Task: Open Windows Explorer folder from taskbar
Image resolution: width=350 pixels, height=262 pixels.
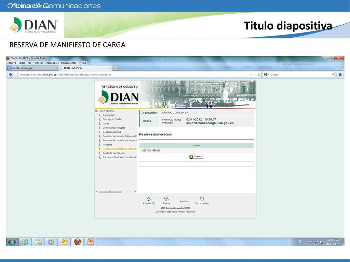Action: pyautogui.click(x=38, y=242)
